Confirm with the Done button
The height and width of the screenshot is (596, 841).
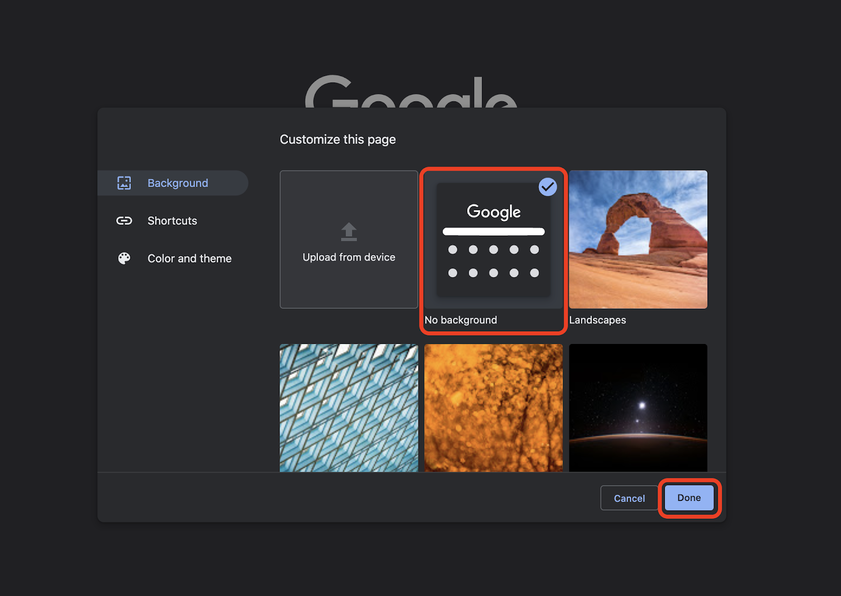coord(689,498)
